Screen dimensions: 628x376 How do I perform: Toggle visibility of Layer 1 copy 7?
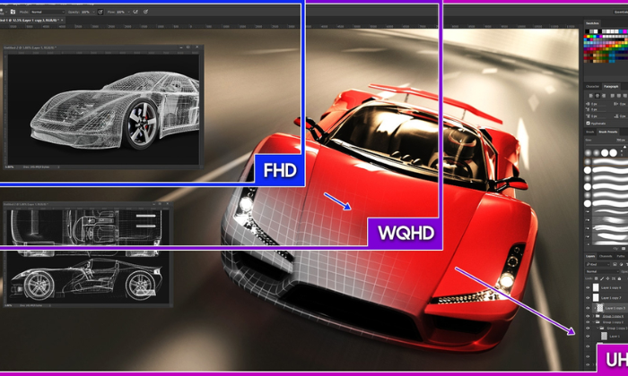pos(589,297)
